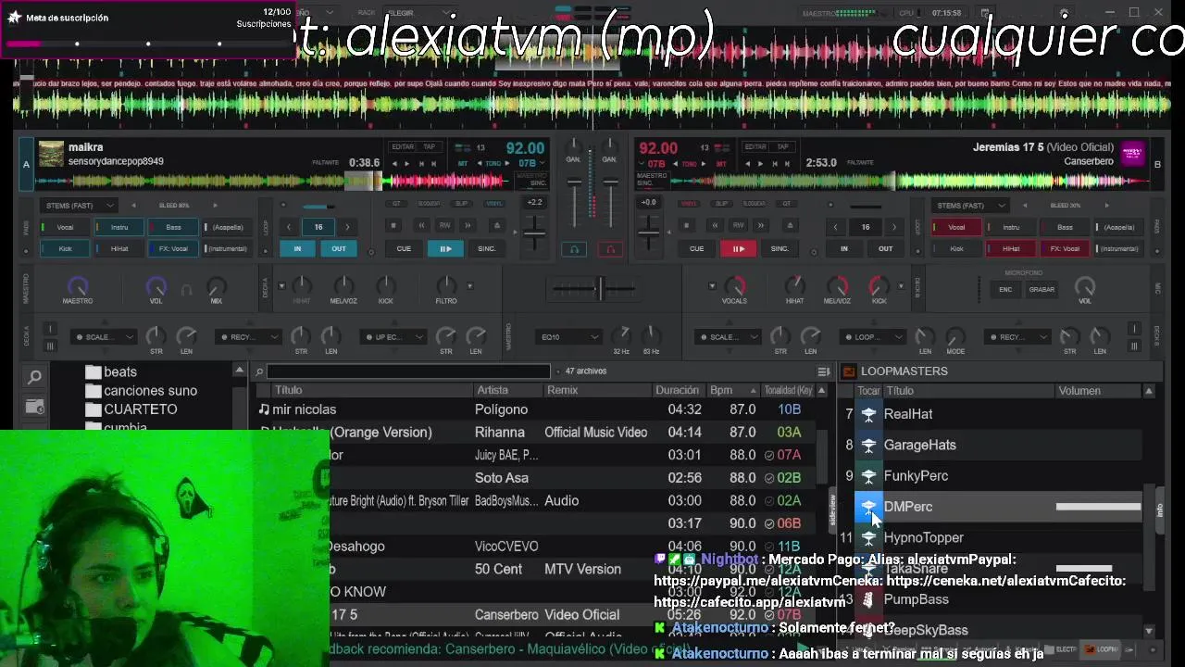This screenshot has height=667, width=1185.
Task: Toggle vinyl mode on deck A
Action: (x=495, y=203)
